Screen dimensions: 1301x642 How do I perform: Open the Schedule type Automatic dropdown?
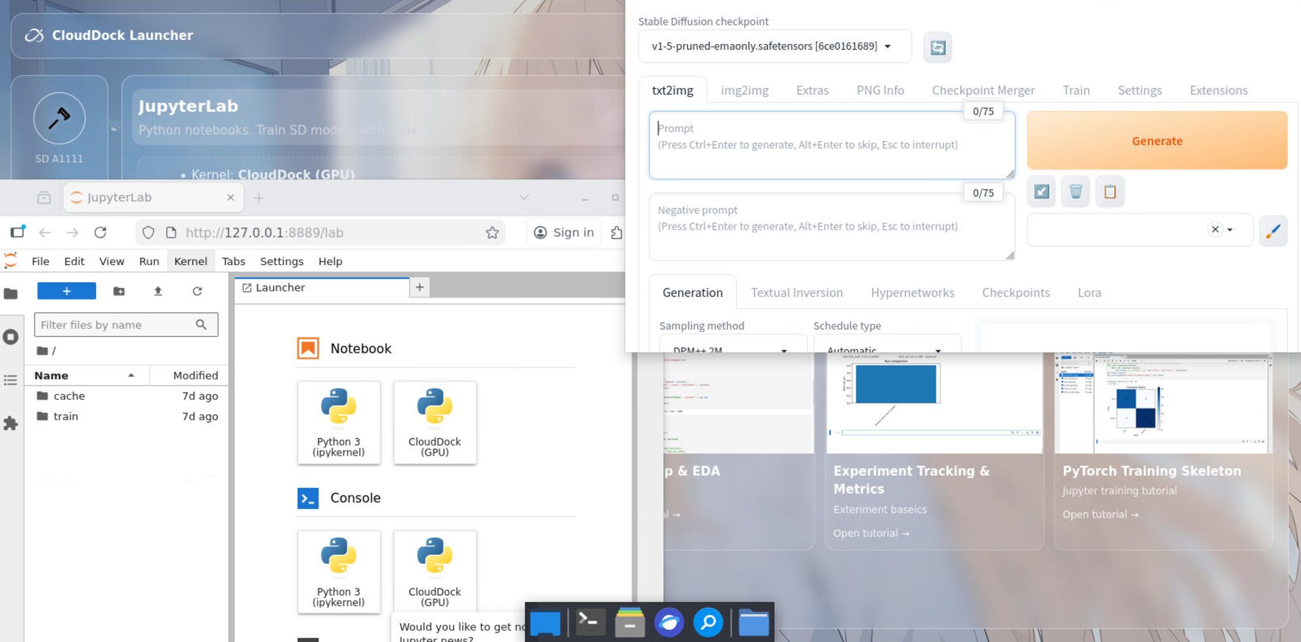coord(886,349)
